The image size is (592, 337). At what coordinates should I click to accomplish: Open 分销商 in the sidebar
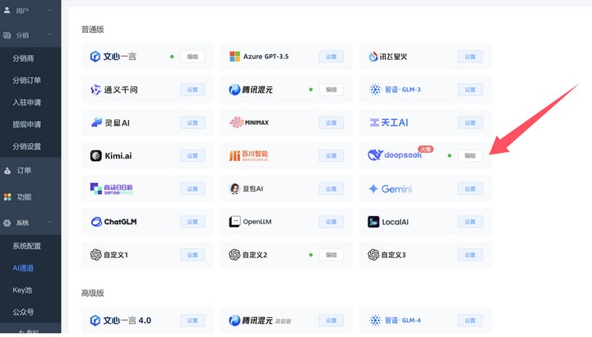(23, 58)
